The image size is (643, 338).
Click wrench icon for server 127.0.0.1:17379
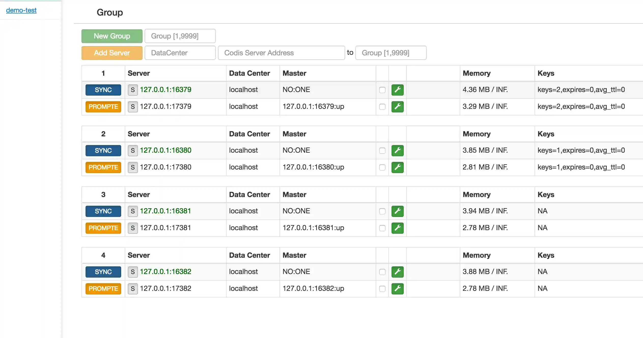pos(397,107)
